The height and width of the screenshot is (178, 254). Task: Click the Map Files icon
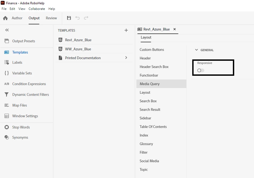tap(7, 105)
